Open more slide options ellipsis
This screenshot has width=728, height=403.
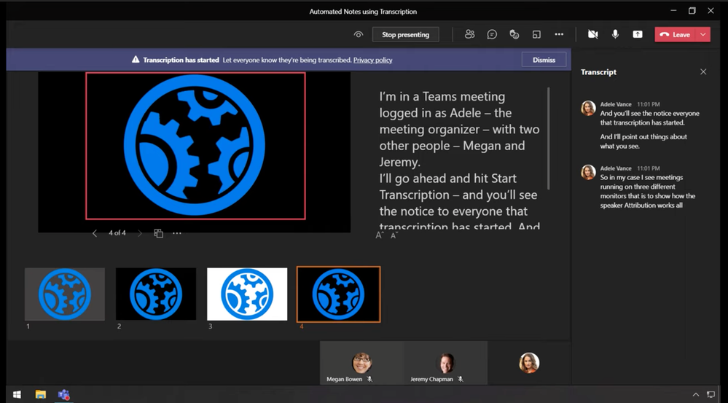pyautogui.click(x=177, y=233)
